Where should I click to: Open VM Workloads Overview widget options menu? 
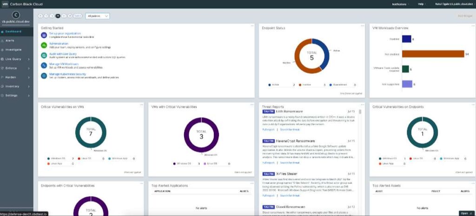(473, 26)
